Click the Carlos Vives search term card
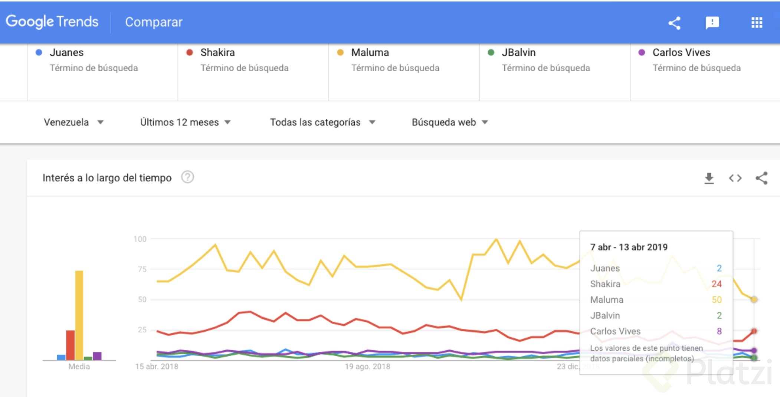Image resolution: width=780 pixels, height=397 pixels. coord(705,72)
